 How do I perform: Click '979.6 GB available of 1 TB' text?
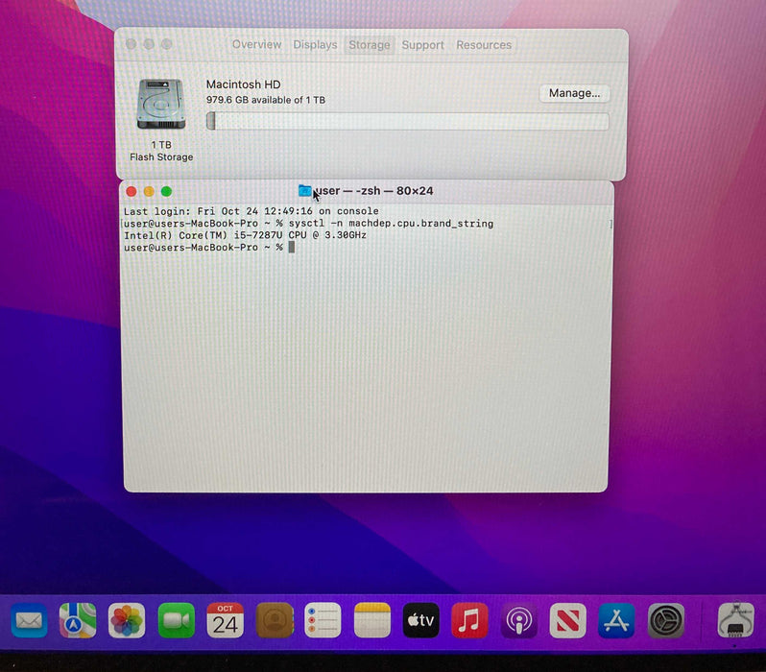(x=266, y=100)
